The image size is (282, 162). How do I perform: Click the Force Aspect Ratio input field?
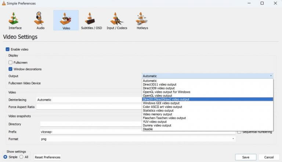click(x=89, y=107)
